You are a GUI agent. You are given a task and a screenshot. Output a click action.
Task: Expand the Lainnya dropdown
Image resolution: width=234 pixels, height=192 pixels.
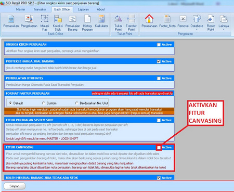point(224,22)
